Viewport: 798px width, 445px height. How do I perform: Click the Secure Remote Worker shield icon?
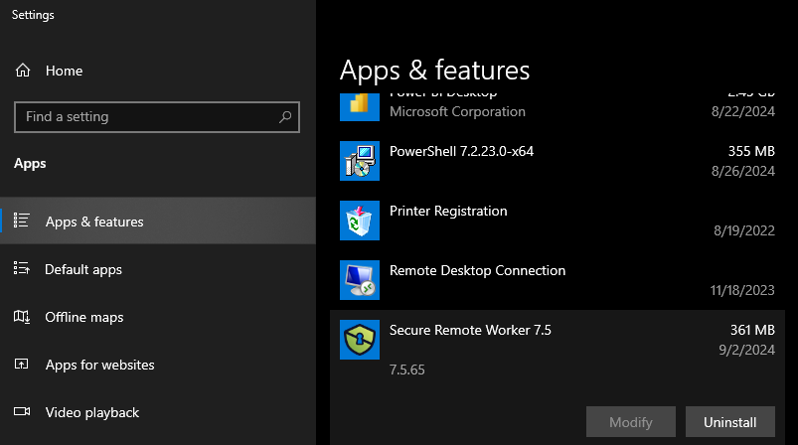[360, 340]
